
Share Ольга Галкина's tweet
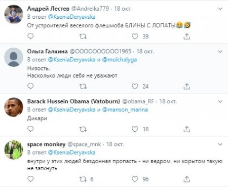point(187,86)
